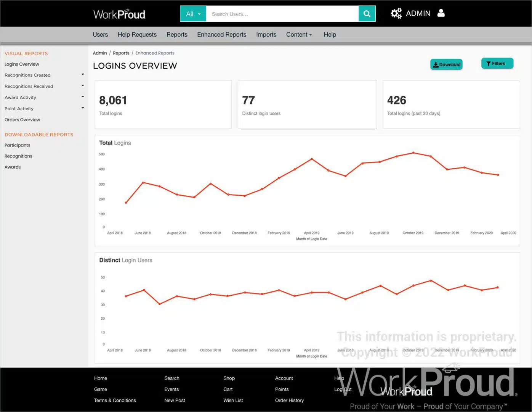The width and height of the screenshot is (532, 412).
Task: Click the WorkProud logo in header
Action: point(119,14)
